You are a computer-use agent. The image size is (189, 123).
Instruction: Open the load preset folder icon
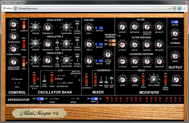click(x=174, y=8)
